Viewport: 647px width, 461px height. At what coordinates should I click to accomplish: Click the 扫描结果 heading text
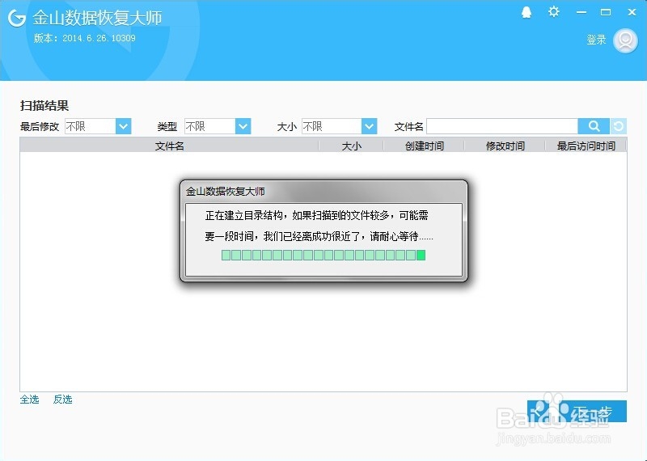(44, 106)
